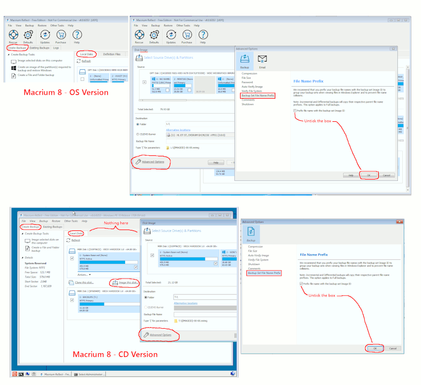This screenshot has width=421, height=385.
Task: Collapse Create Backup Tasks in CD window
Action: tap(23, 234)
